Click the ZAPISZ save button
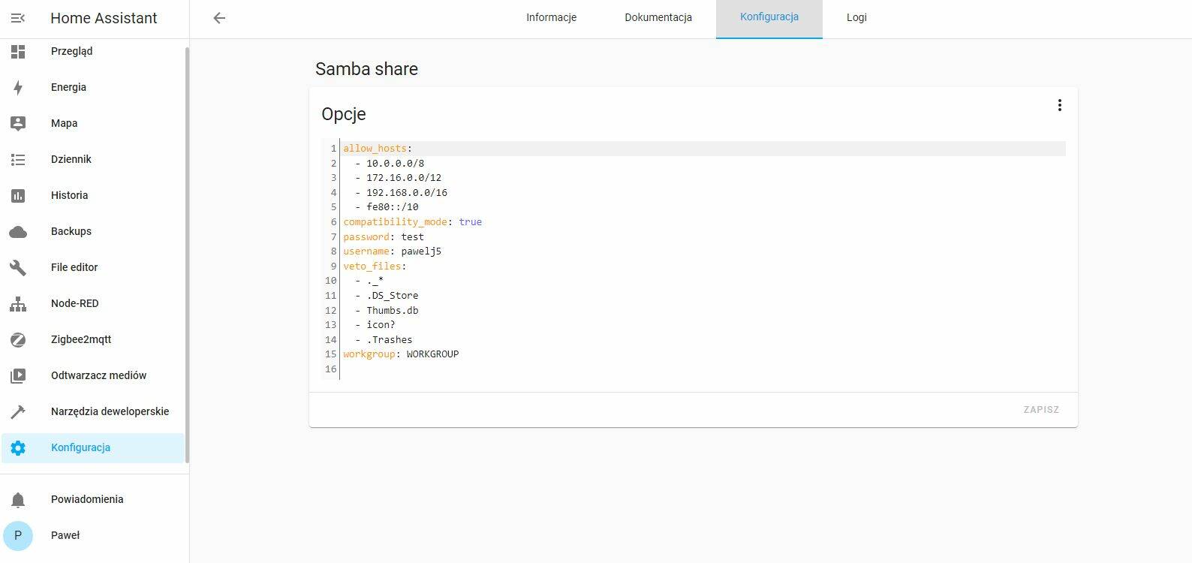1192x563 pixels. coord(1041,410)
